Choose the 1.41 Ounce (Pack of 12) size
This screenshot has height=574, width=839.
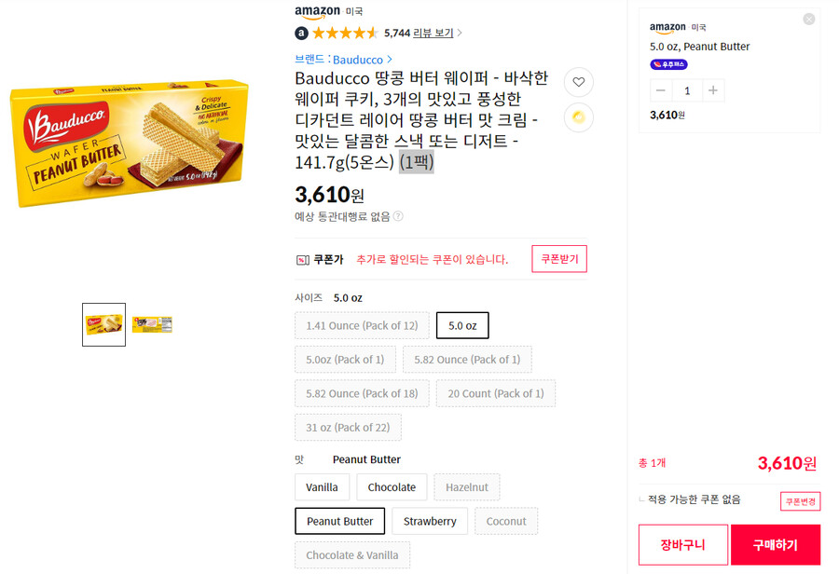pyautogui.click(x=361, y=325)
